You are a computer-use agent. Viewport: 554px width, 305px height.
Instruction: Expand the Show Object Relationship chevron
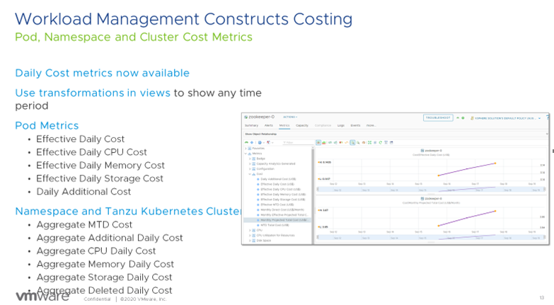click(x=547, y=134)
